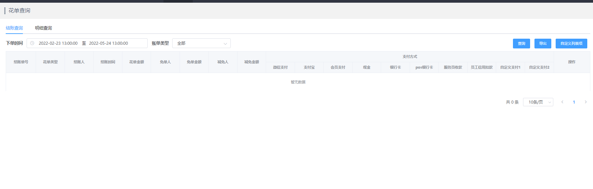Viewport: 593px width, 189px height.
Task: Click the 银行卡 column header
Action: tap(396, 67)
